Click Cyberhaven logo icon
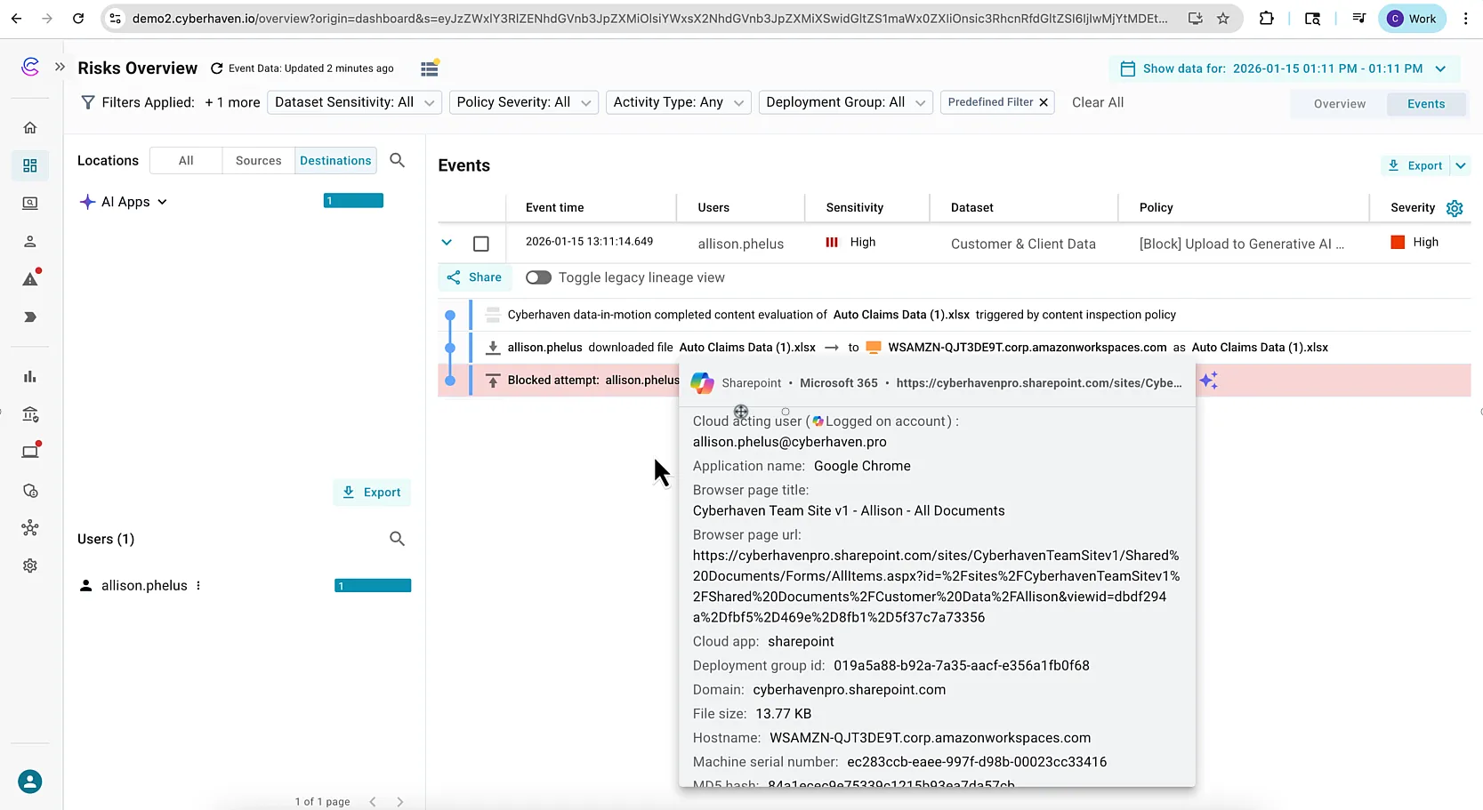 point(30,67)
